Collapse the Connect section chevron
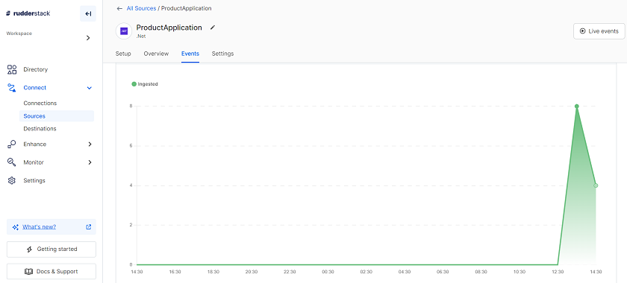The height and width of the screenshot is (283, 627). click(90, 88)
